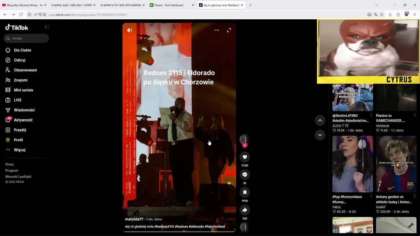Switch to the Wszystkie Odcienie Mroku YouTube tab
This screenshot has height=236, width=420.
(x=24, y=5)
